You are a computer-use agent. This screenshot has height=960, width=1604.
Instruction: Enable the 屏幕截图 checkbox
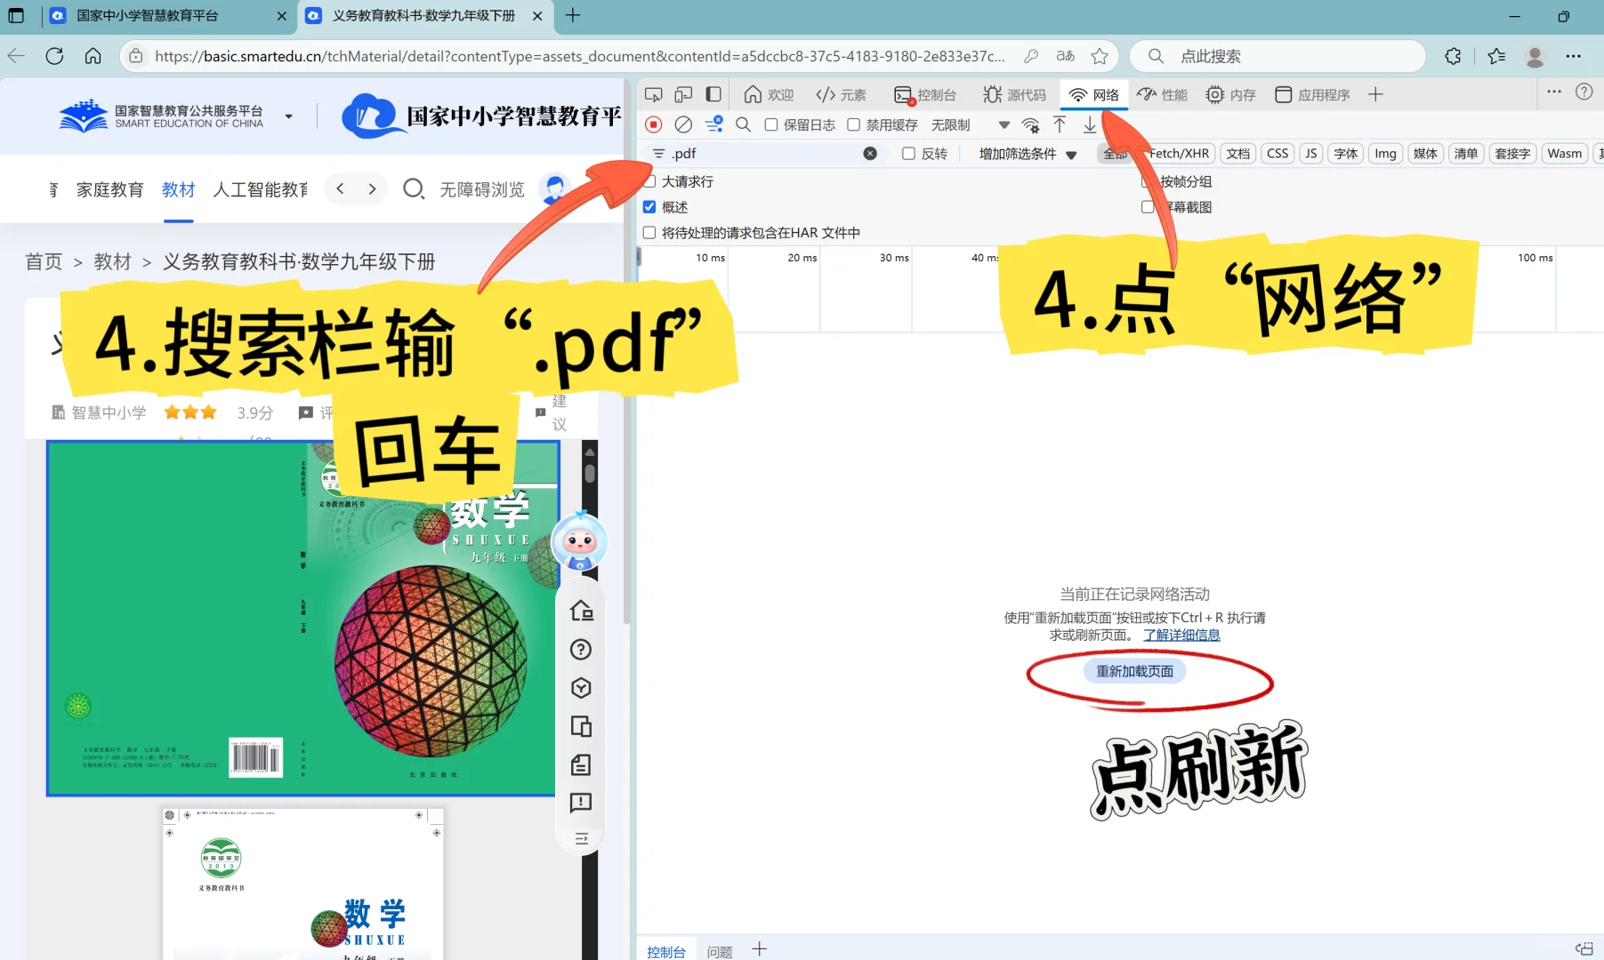click(1148, 207)
